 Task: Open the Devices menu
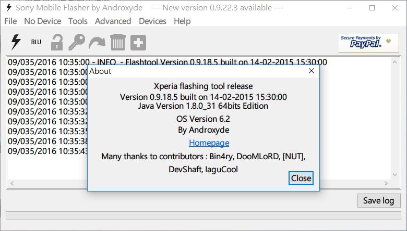click(152, 21)
